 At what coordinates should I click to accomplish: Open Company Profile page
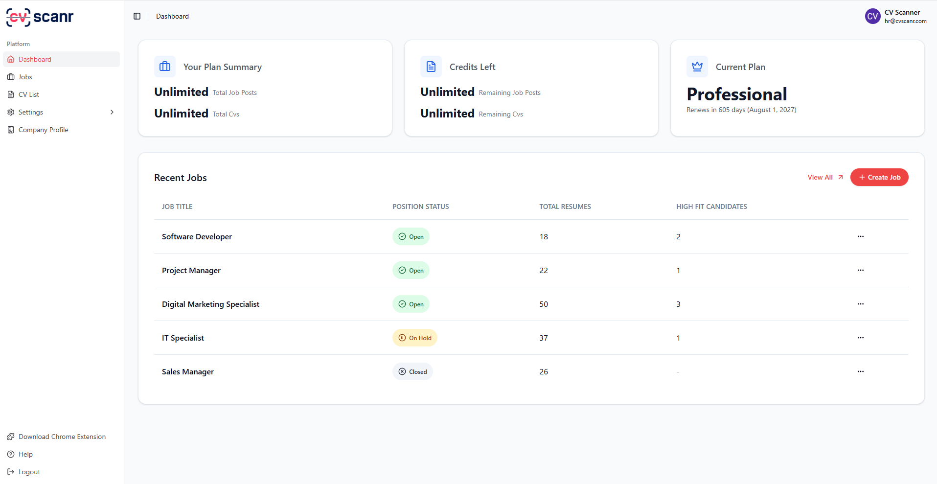click(43, 130)
